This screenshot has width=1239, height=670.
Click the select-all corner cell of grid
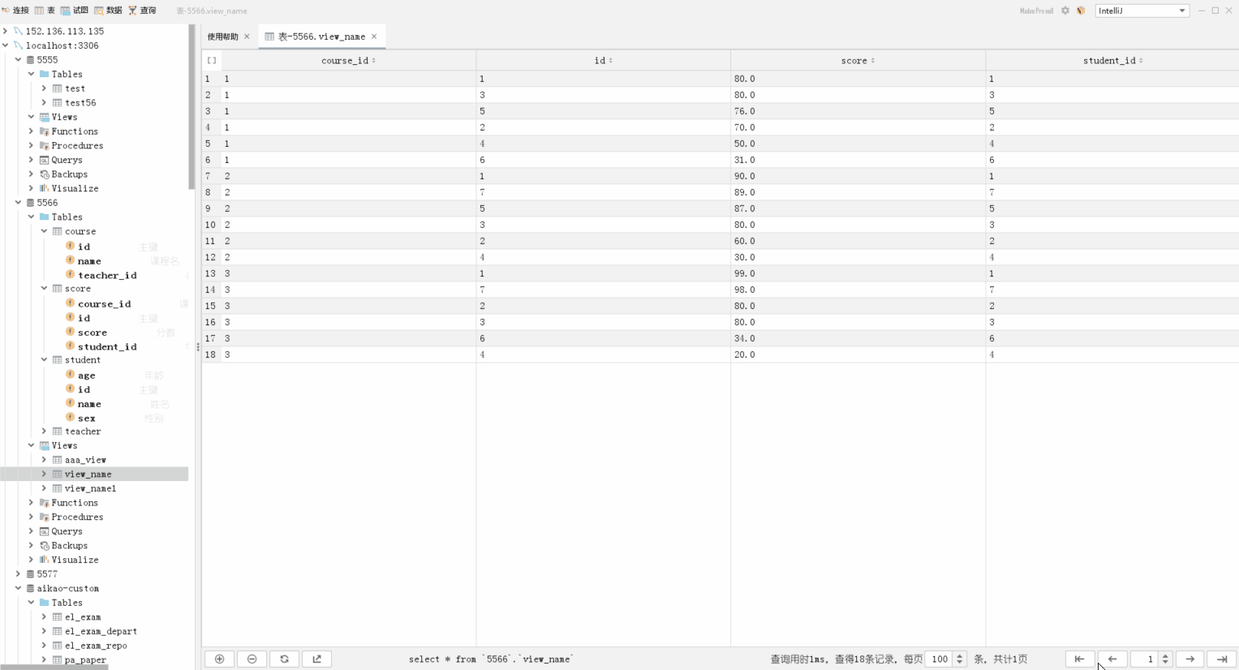click(212, 61)
